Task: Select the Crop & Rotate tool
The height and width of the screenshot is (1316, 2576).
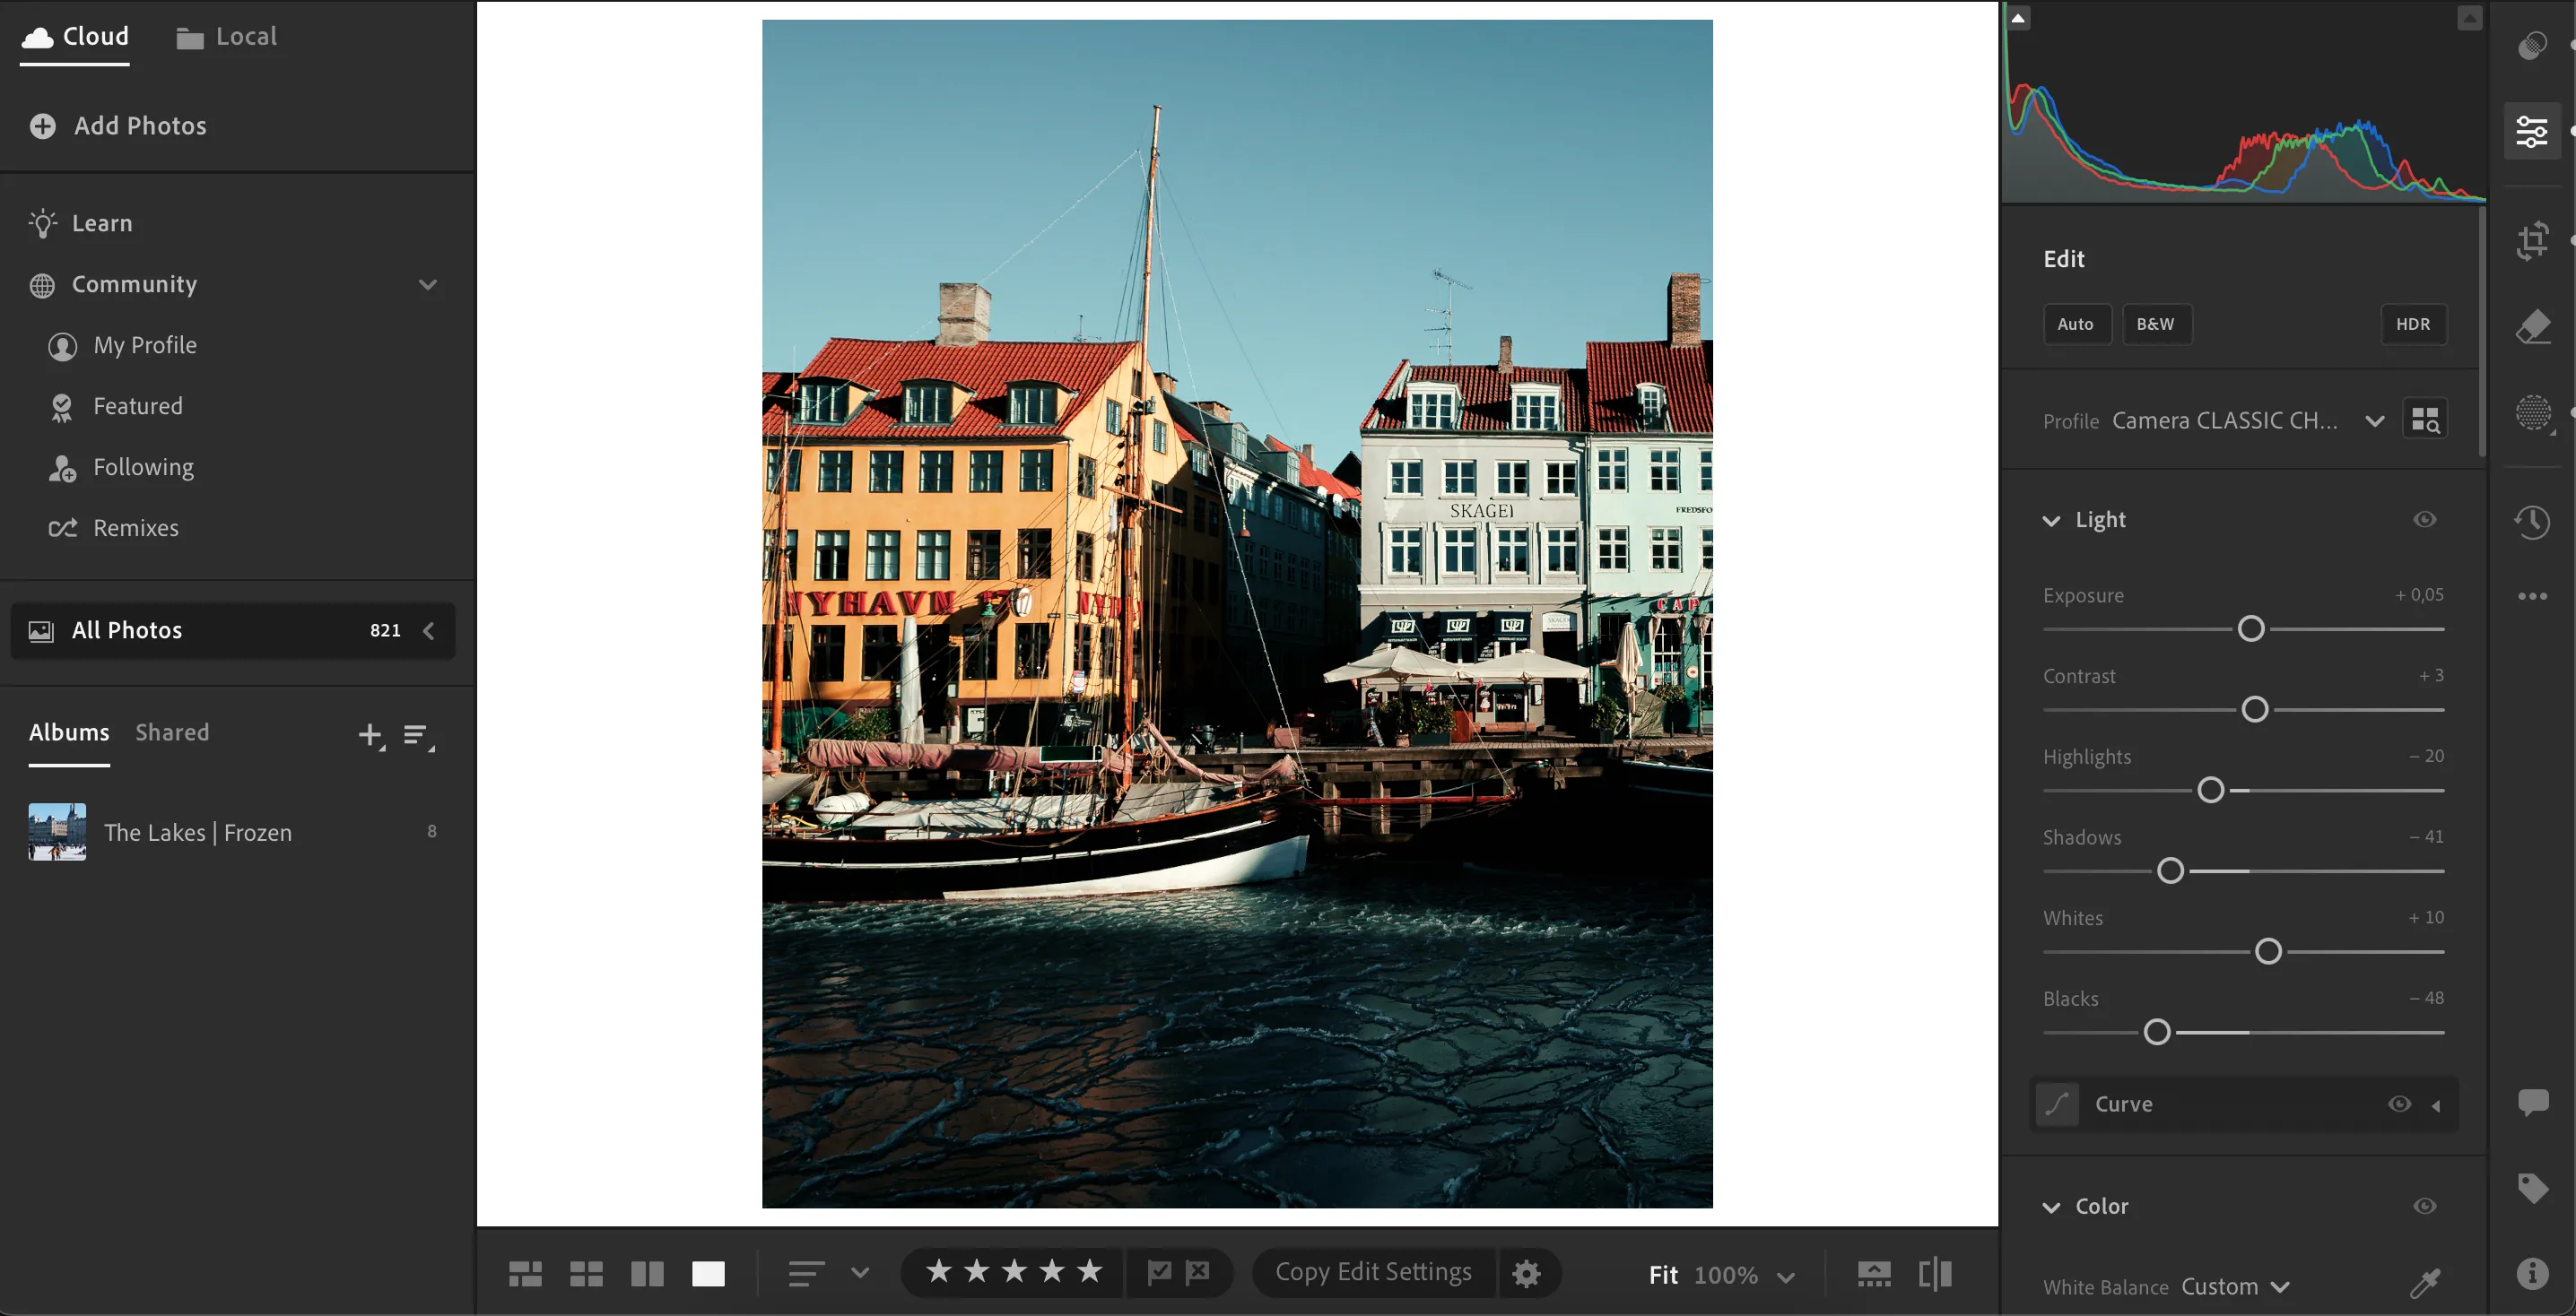Action: [x=2533, y=241]
